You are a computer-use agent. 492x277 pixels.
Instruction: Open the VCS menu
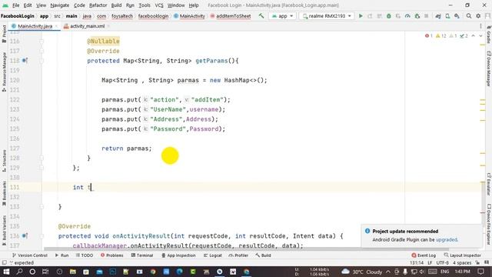pos(159,5)
